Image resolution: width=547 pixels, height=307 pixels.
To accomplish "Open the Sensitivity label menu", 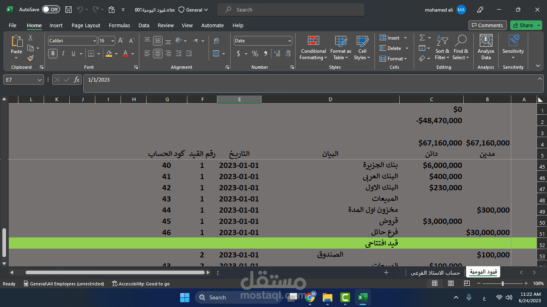I will 513,47.
